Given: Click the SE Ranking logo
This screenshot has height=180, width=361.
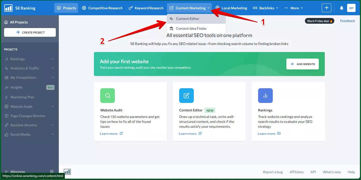Looking at the screenshot, I should [20, 8].
